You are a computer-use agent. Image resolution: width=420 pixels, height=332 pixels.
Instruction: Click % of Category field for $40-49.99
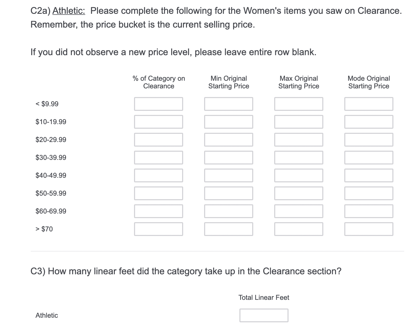[158, 175]
